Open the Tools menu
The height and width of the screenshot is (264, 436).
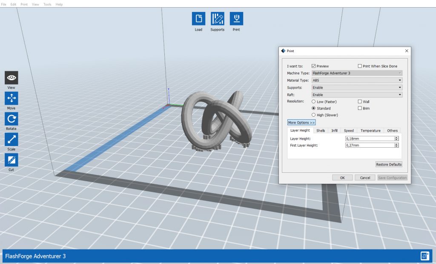tap(46, 4)
